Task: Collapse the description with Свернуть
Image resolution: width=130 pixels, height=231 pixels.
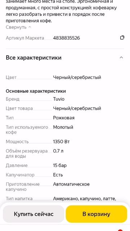Action: click(x=18, y=27)
